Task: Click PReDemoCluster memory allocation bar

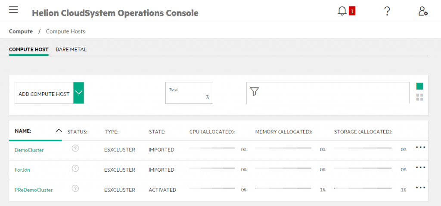Action: 283,188
